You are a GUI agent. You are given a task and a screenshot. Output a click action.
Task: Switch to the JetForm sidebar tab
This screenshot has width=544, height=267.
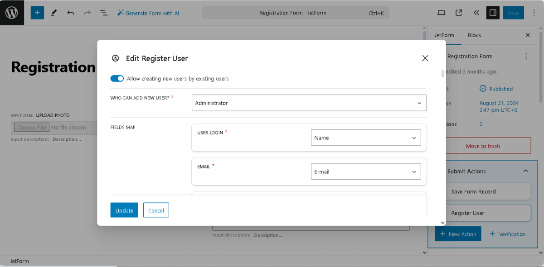tap(444, 35)
